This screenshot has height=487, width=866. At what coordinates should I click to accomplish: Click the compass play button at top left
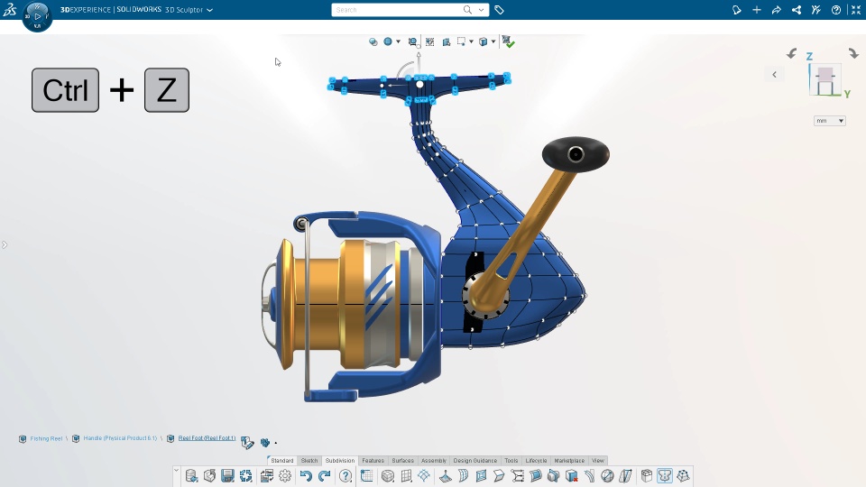click(x=38, y=16)
